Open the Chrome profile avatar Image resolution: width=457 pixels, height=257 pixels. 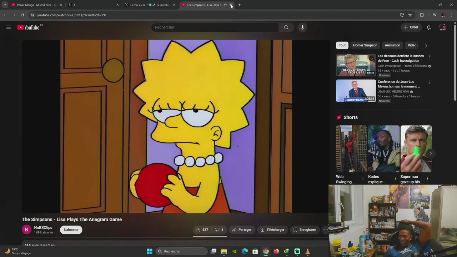pos(443,15)
